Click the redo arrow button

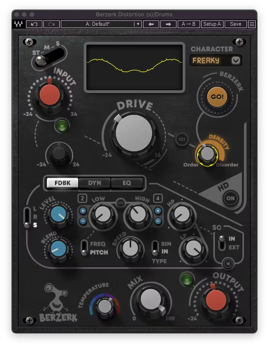point(52,24)
